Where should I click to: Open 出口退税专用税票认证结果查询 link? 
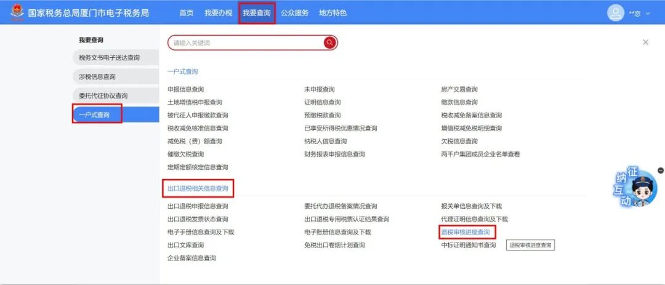coord(347,219)
